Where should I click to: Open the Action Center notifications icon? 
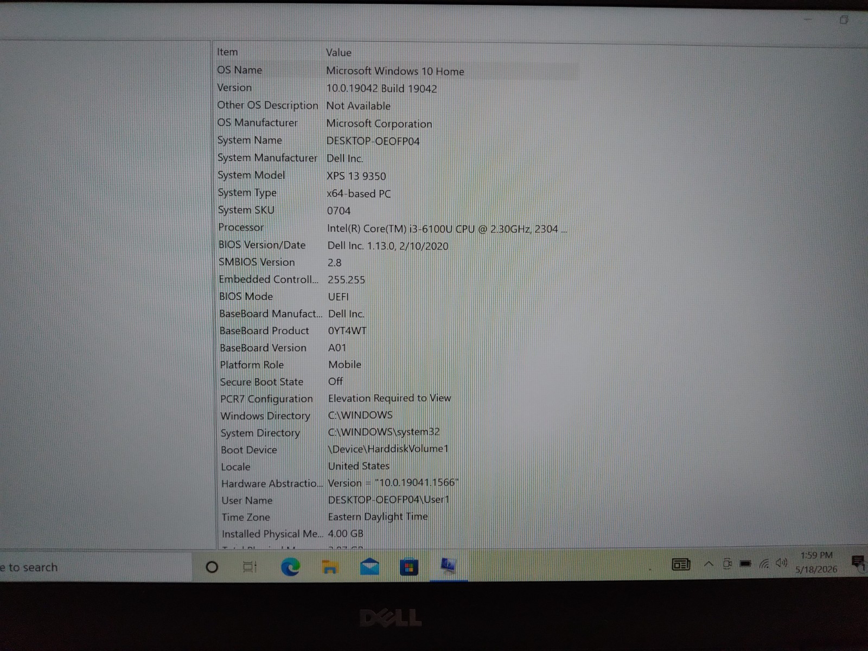858,563
